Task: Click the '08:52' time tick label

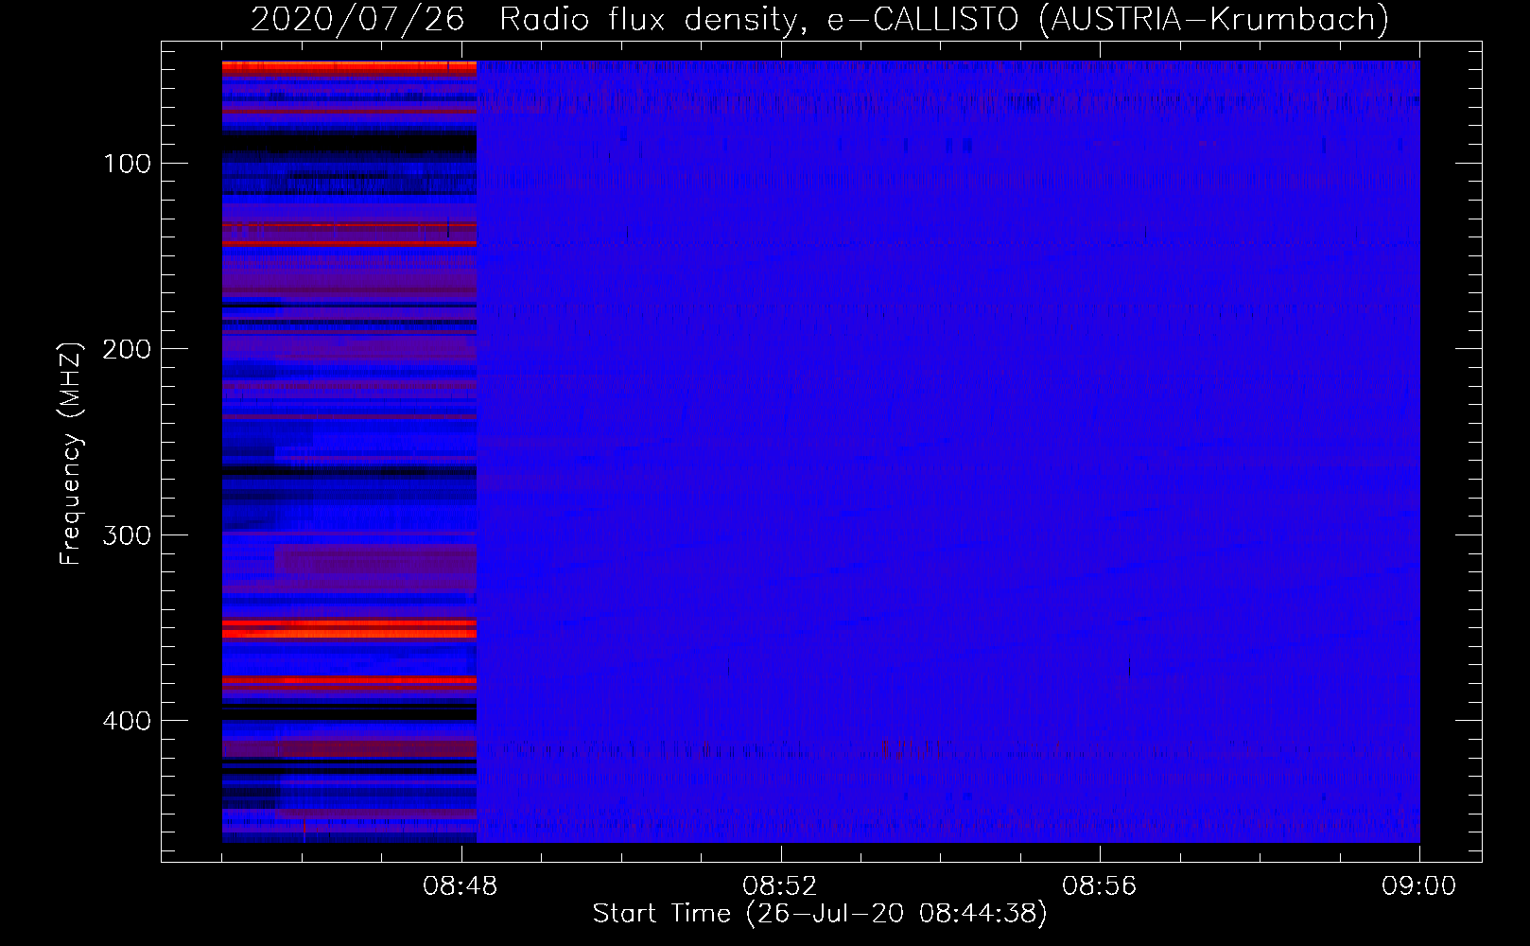Action: click(779, 886)
